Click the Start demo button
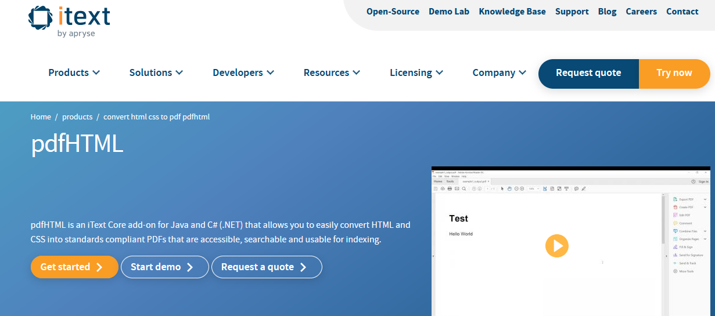The height and width of the screenshot is (316, 715). [165, 267]
